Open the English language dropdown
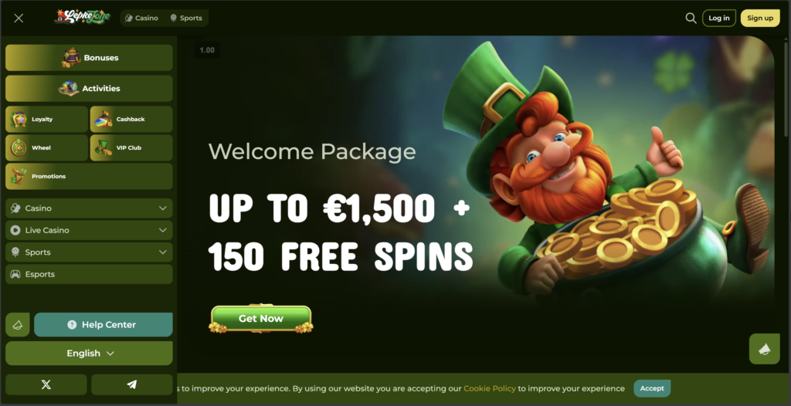 89,353
